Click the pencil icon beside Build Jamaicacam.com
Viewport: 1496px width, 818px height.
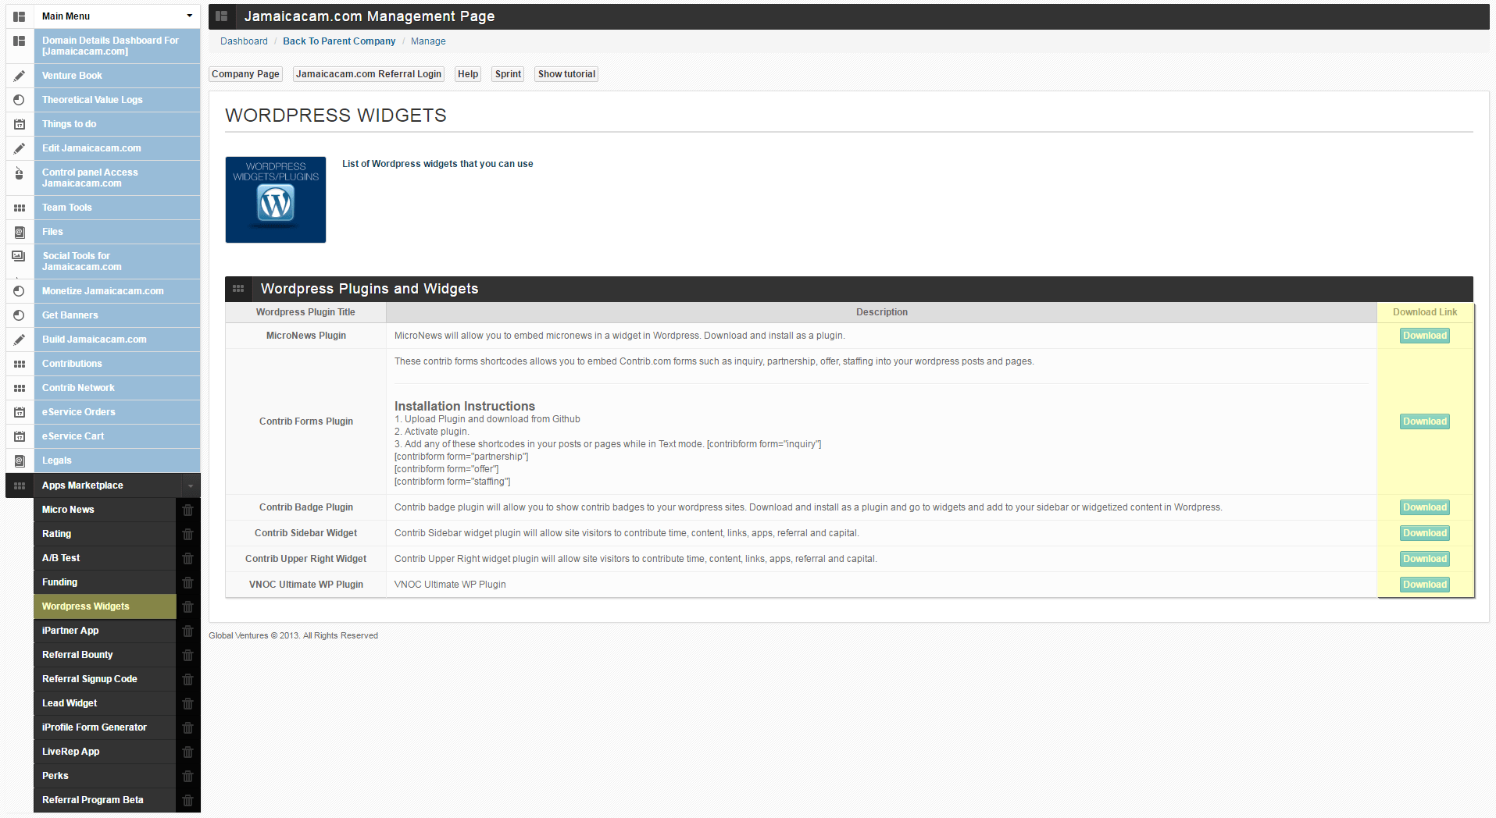[x=20, y=340]
